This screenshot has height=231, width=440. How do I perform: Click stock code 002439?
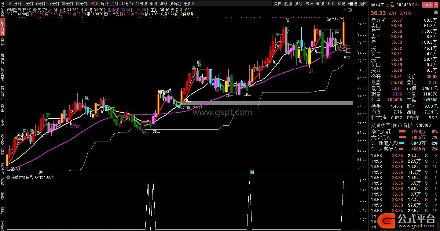403,5
